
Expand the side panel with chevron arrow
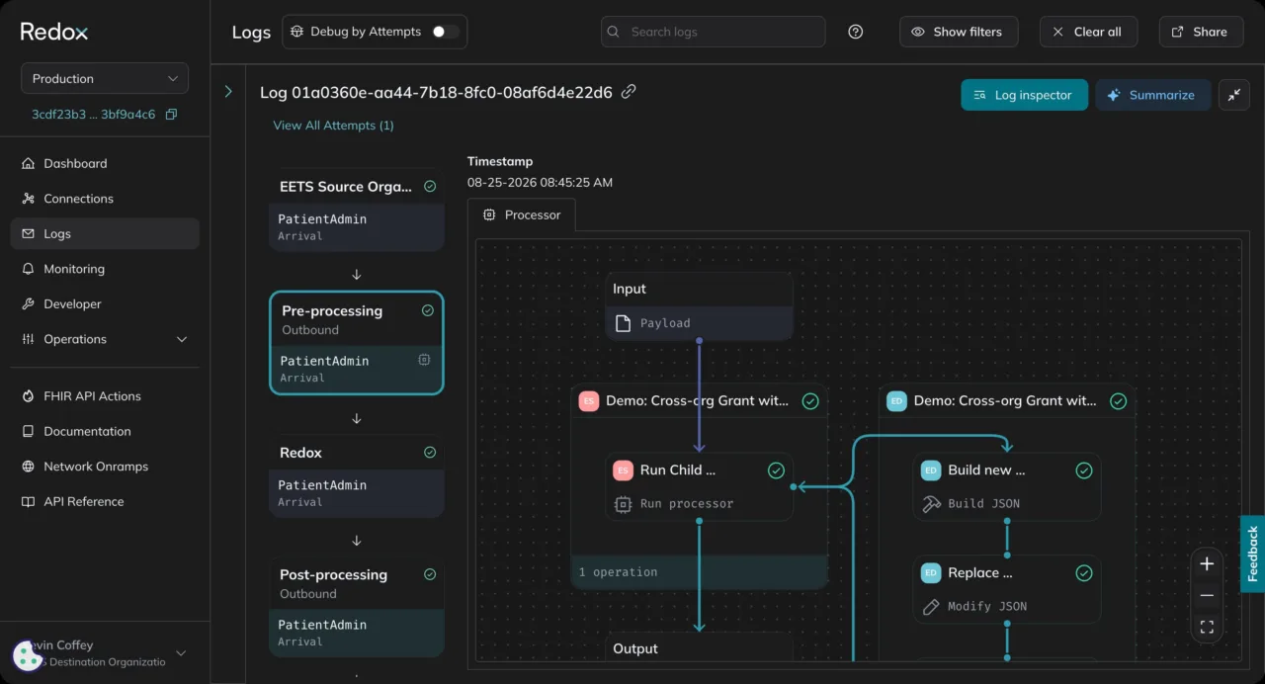coord(228,92)
